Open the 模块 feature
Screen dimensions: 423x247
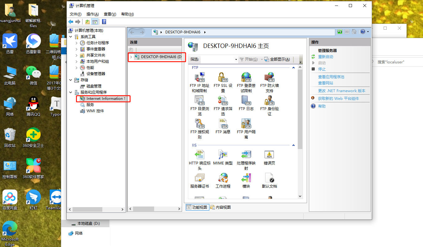(246, 181)
